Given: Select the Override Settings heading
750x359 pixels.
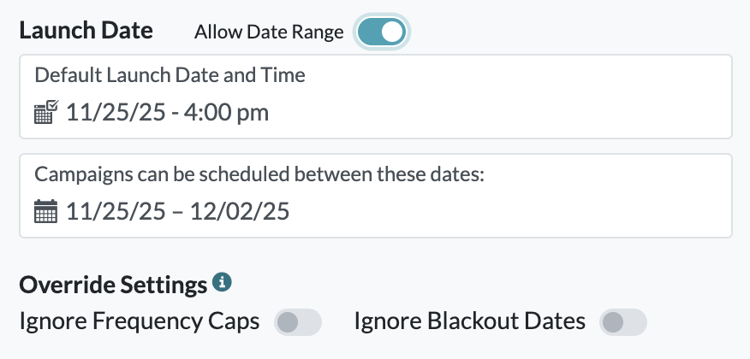Looking at the screenshot, I should [x=113, y=285].
